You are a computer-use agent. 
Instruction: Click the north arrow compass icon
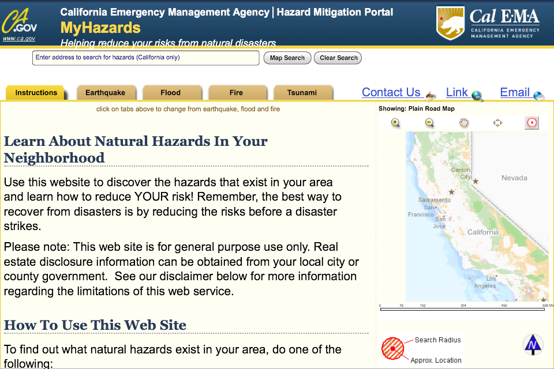click(x=533, y=345)
